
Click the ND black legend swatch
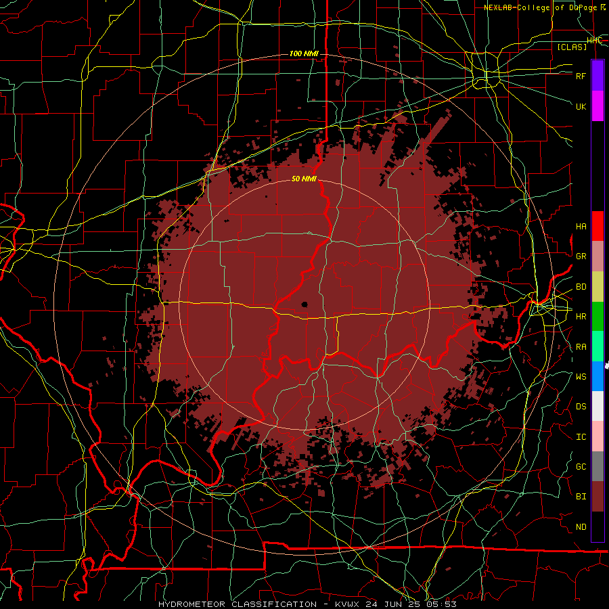click(597, 526)
